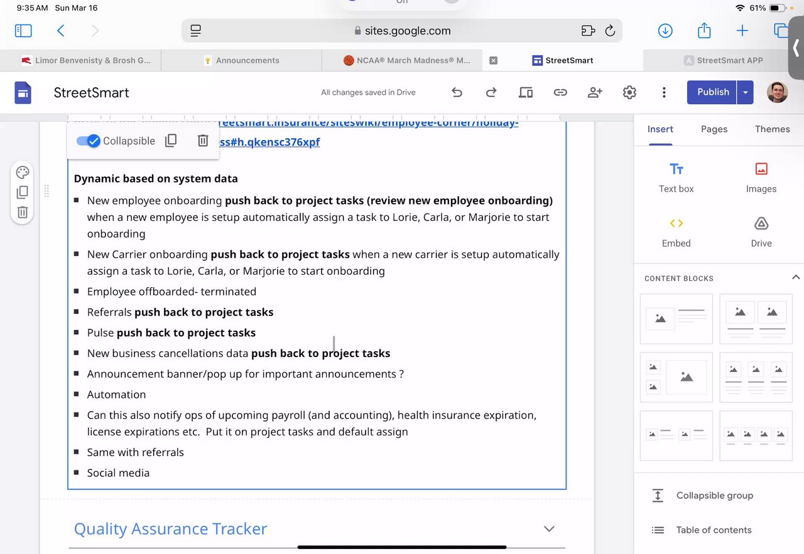Open Safari downloads icon

click(x=665, y=30)
